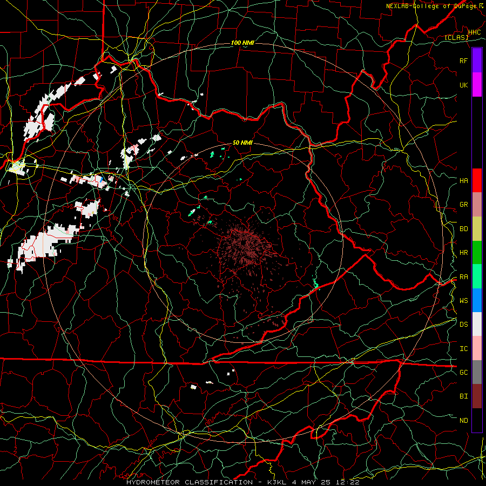Click the GR legend label
The image size is (486, 486).
[464, 205]
